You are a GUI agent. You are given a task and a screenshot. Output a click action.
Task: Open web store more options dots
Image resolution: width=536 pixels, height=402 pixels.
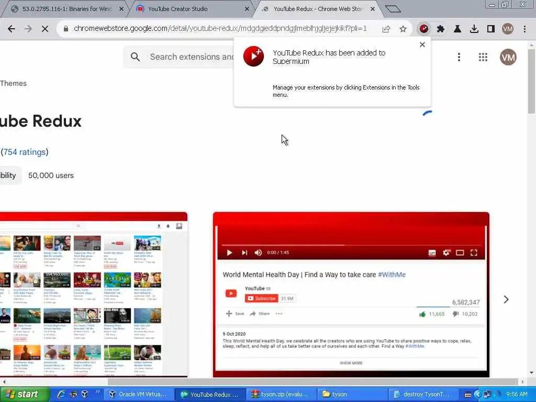(459, 57)
